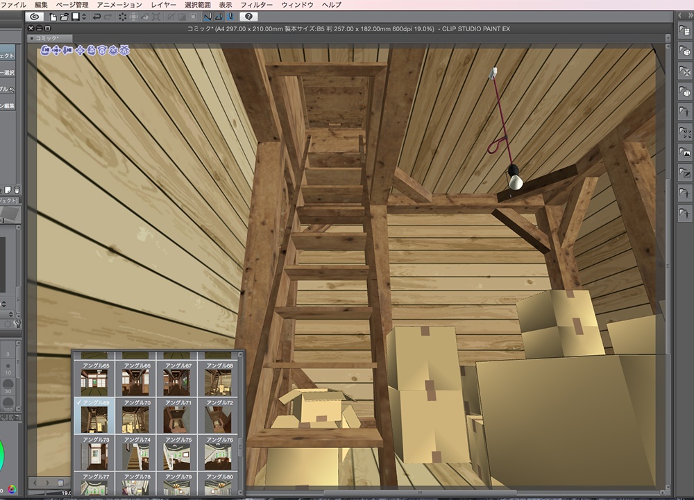Open the 3D cube material folder (second icon)

coord(684,51)
